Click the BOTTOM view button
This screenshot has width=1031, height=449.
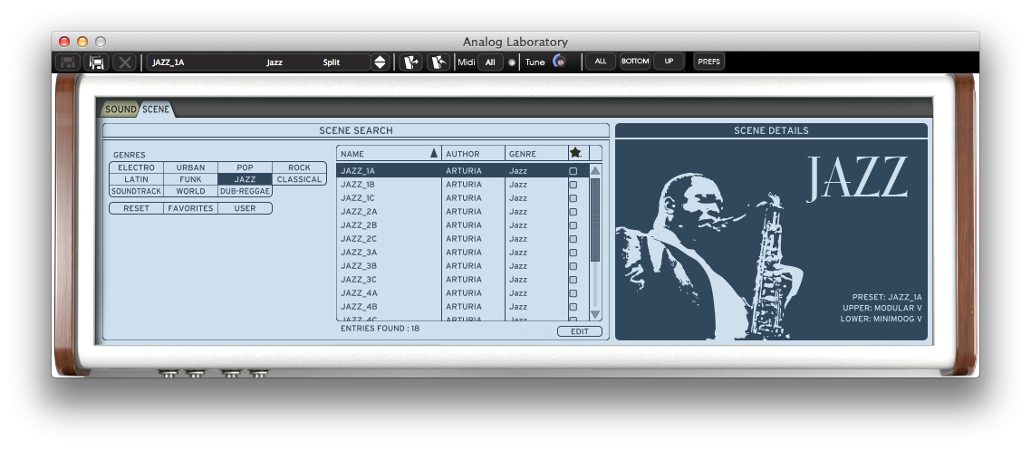click(635, 62)
